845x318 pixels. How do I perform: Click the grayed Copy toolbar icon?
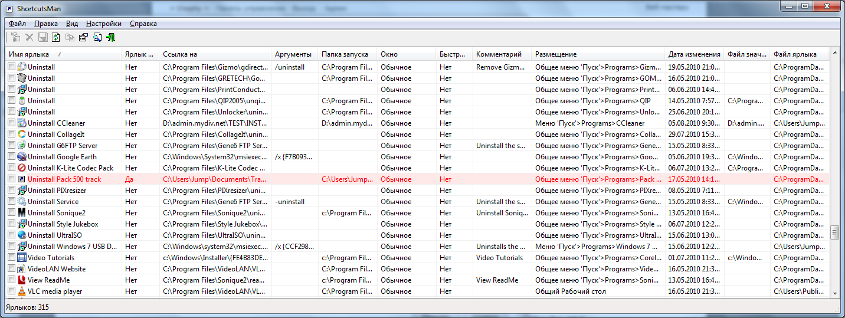point(70,37)
